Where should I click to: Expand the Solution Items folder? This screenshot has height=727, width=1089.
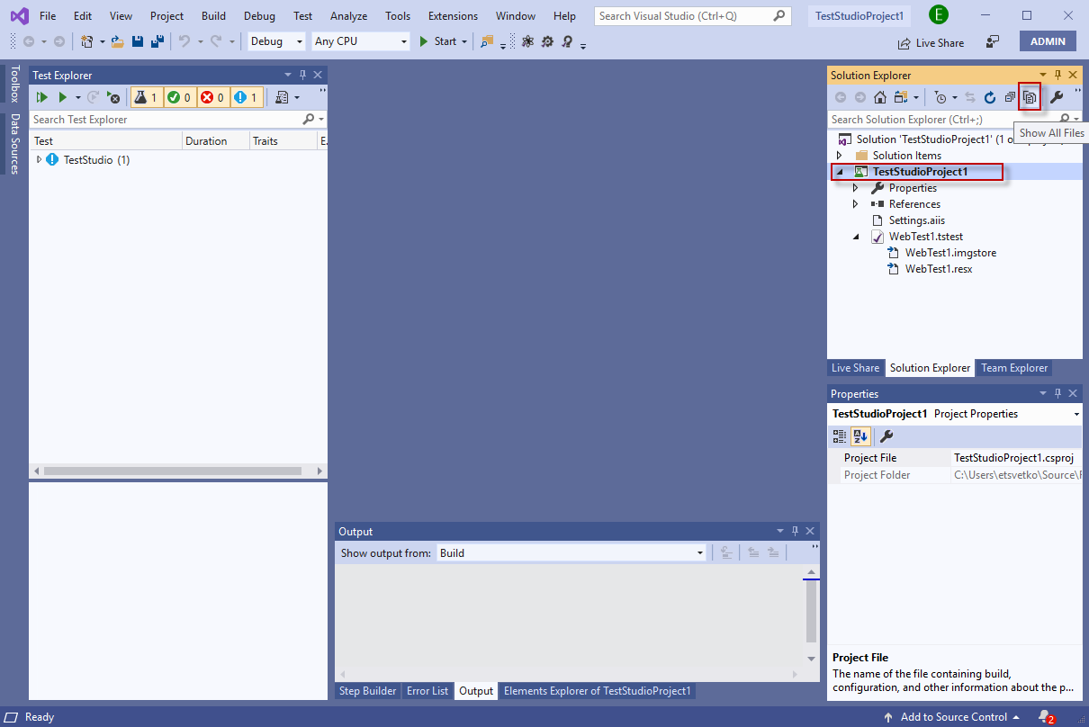click(x=841, y=156)
